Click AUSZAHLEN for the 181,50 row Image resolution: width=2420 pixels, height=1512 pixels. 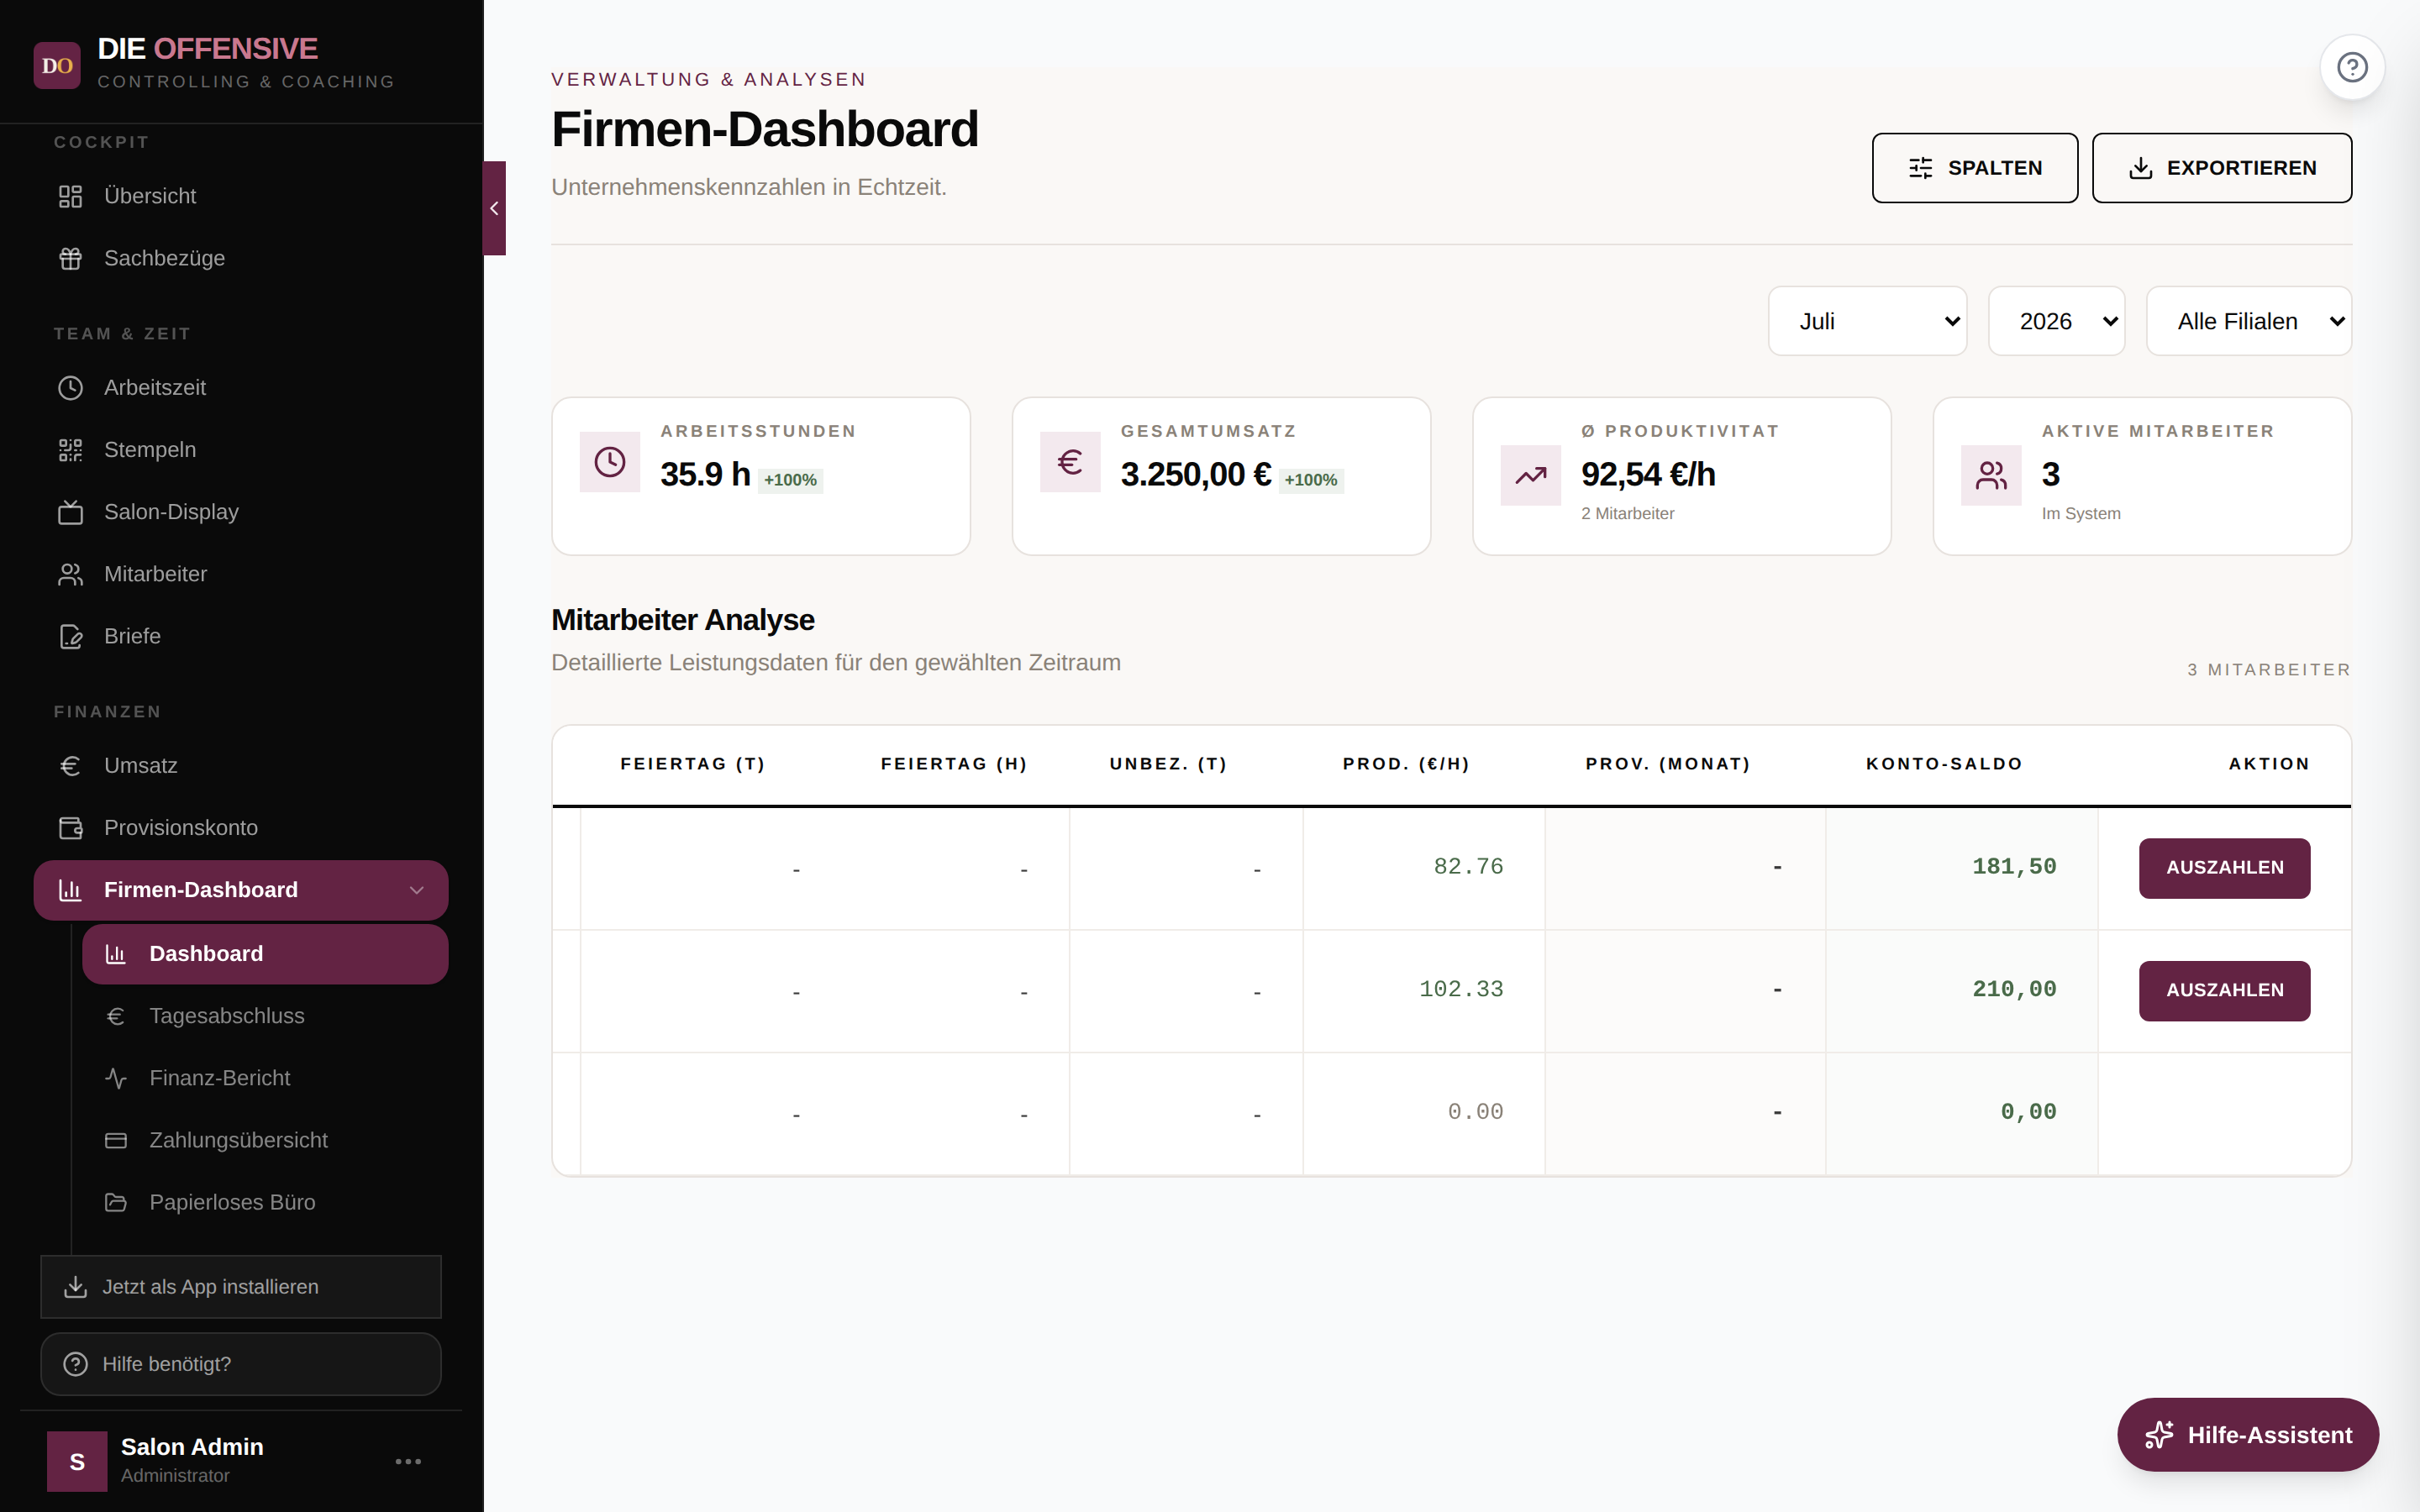[2224, 868]
